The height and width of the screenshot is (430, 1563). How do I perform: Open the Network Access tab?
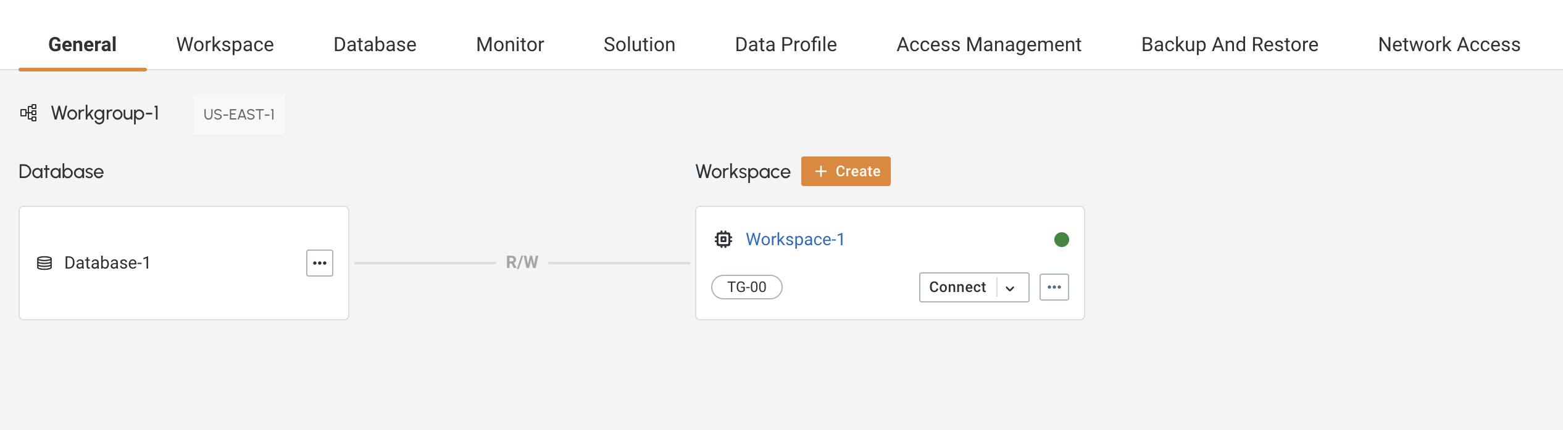coord(1449,44)
